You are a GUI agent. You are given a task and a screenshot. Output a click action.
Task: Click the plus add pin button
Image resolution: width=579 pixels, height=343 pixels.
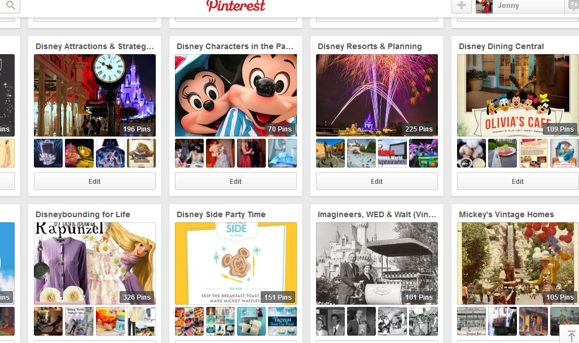(x=462, y=6)
